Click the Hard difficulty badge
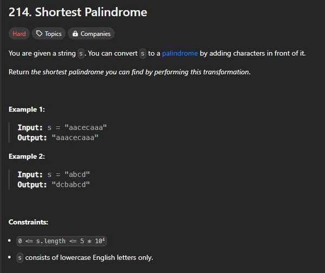The width and height of the screenshot is (325, 273). [19, 34]
